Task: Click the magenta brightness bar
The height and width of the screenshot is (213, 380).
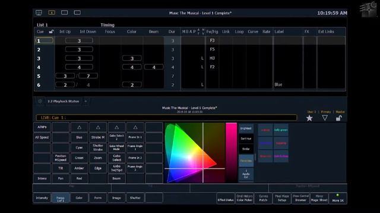Action: click(x=231, y=153)
